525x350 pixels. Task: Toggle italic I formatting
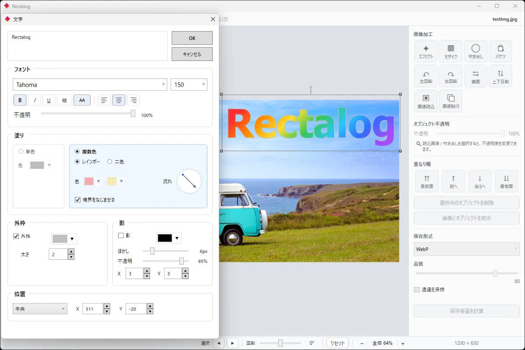click(x=35, y=100)
